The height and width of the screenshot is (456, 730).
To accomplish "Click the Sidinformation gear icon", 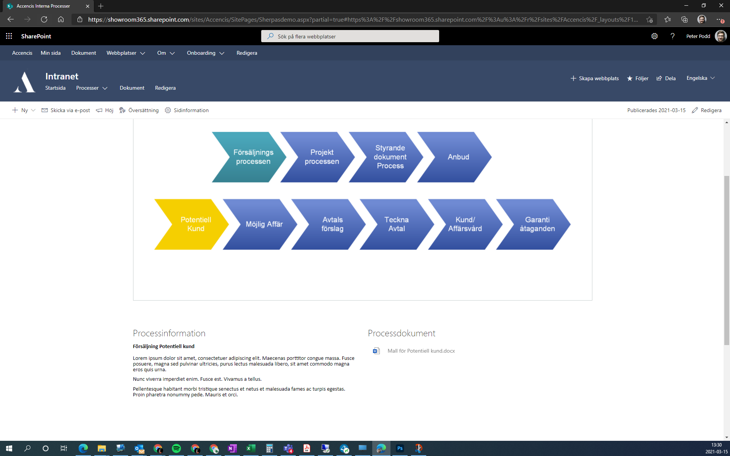I will pyautogui.click(x=168, y=110).
